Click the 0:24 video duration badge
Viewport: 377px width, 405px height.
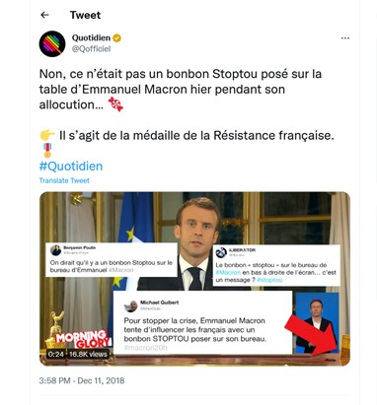coord(55,354)
